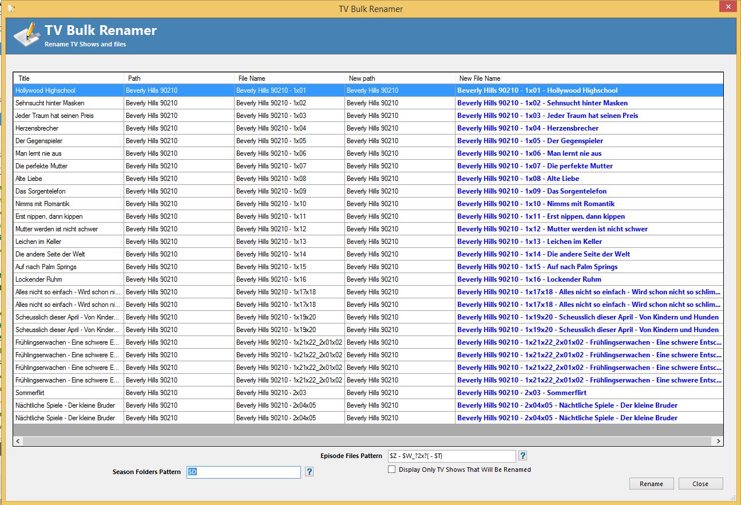Image resolution: width=741 pixels, height=505 pixels.
Task: Select the 'Sommerflirt' title cell
Action: coord(69,393)
